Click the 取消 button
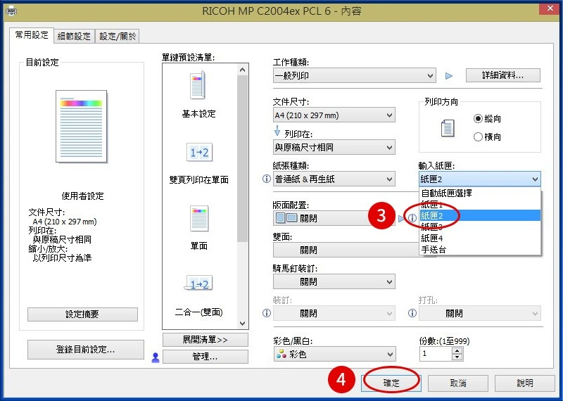Screen dimensions: 563x401 pos(458,383)
